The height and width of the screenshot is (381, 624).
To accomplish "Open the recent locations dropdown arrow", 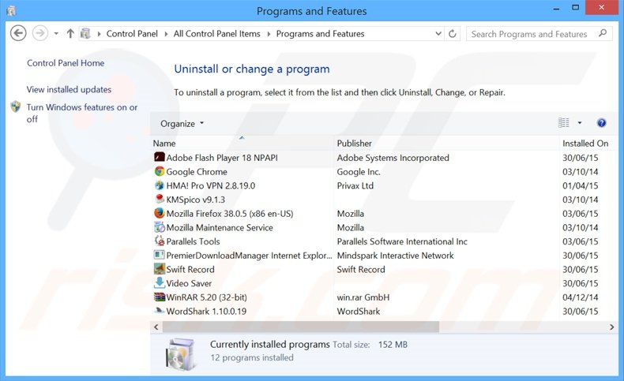I will 56,34.
